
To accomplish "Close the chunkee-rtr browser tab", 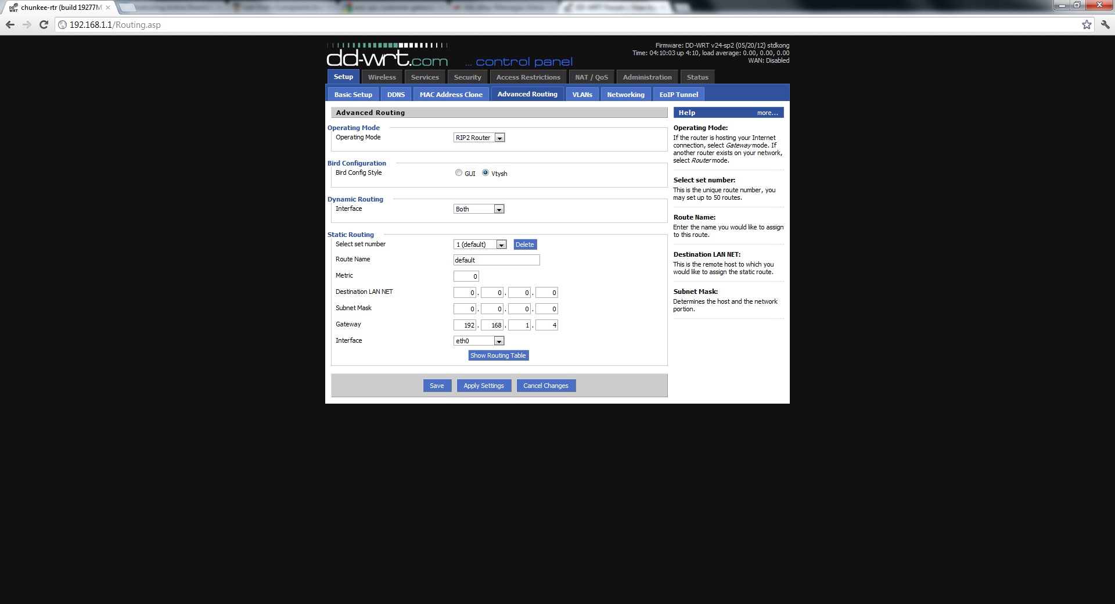I will tap(108, 8).
